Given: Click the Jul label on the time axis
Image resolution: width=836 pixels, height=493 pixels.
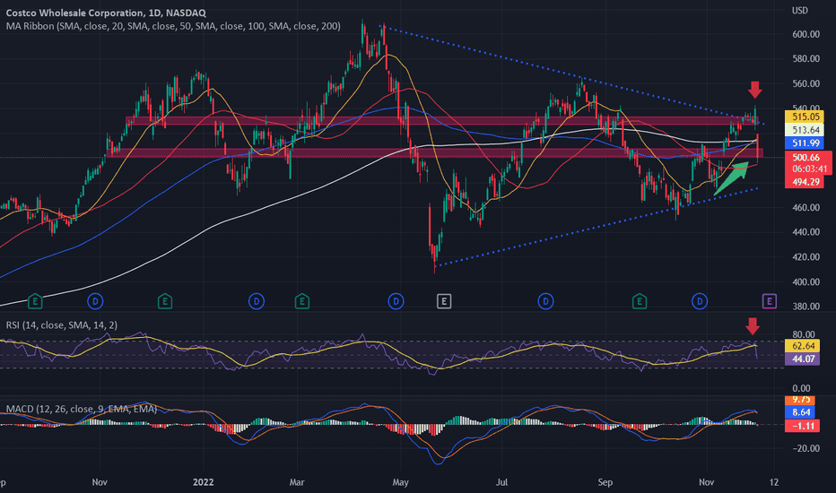Looking at the screenshot, I should click(501, 482).
